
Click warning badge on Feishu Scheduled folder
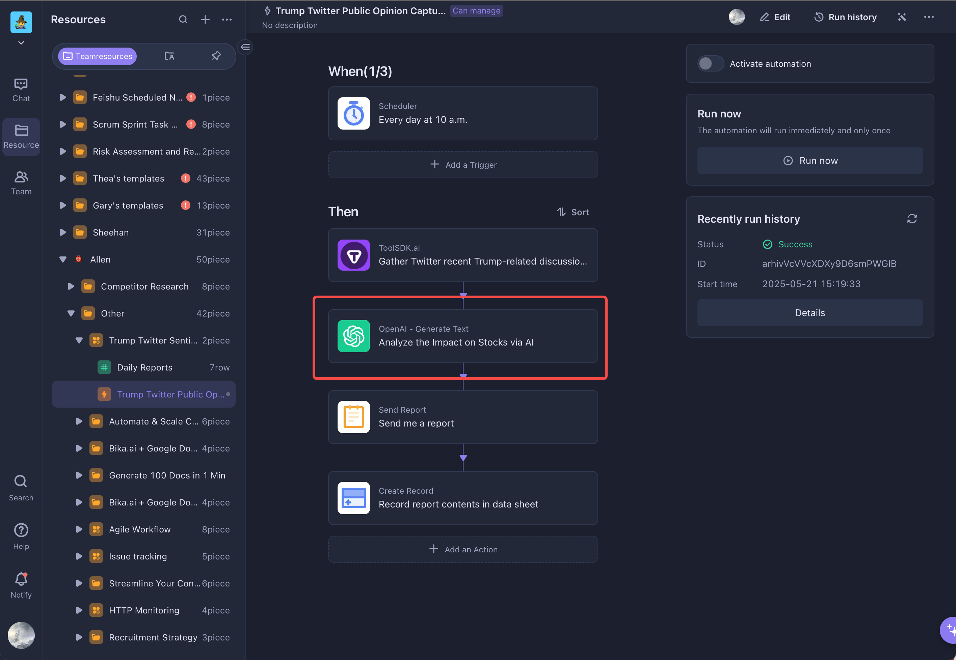coord(191,97)
